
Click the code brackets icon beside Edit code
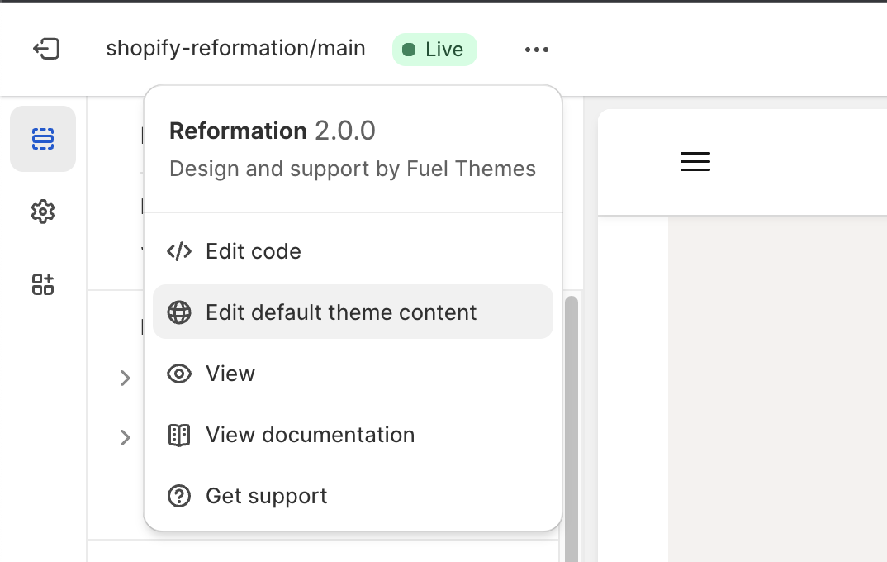pyautogui.click(x=178, y=251)
